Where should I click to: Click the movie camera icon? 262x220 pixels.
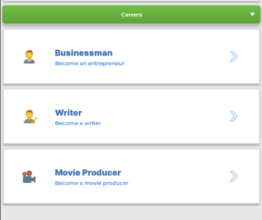29,177
